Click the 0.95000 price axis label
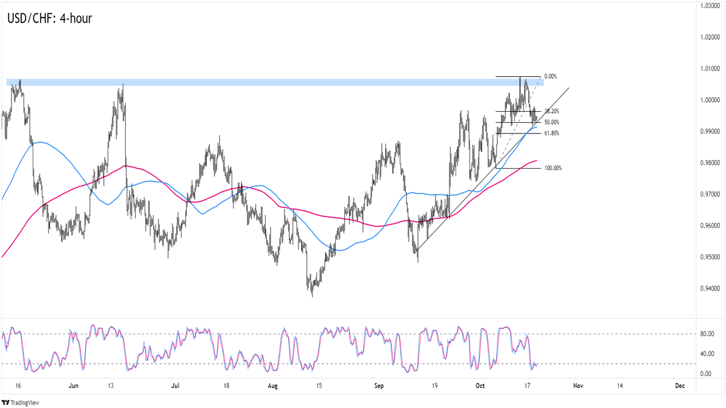The height and width of the screenshot is (408, 726). point(709,257)
